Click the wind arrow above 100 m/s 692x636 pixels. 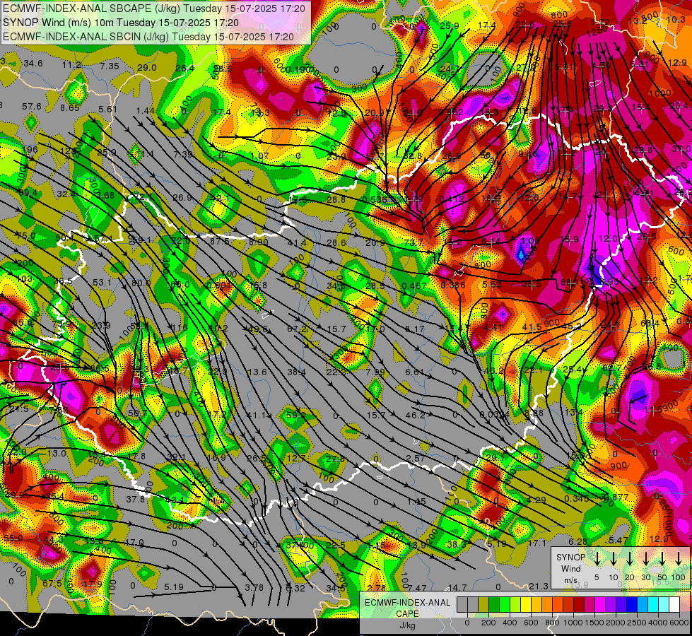click(679, 558)
